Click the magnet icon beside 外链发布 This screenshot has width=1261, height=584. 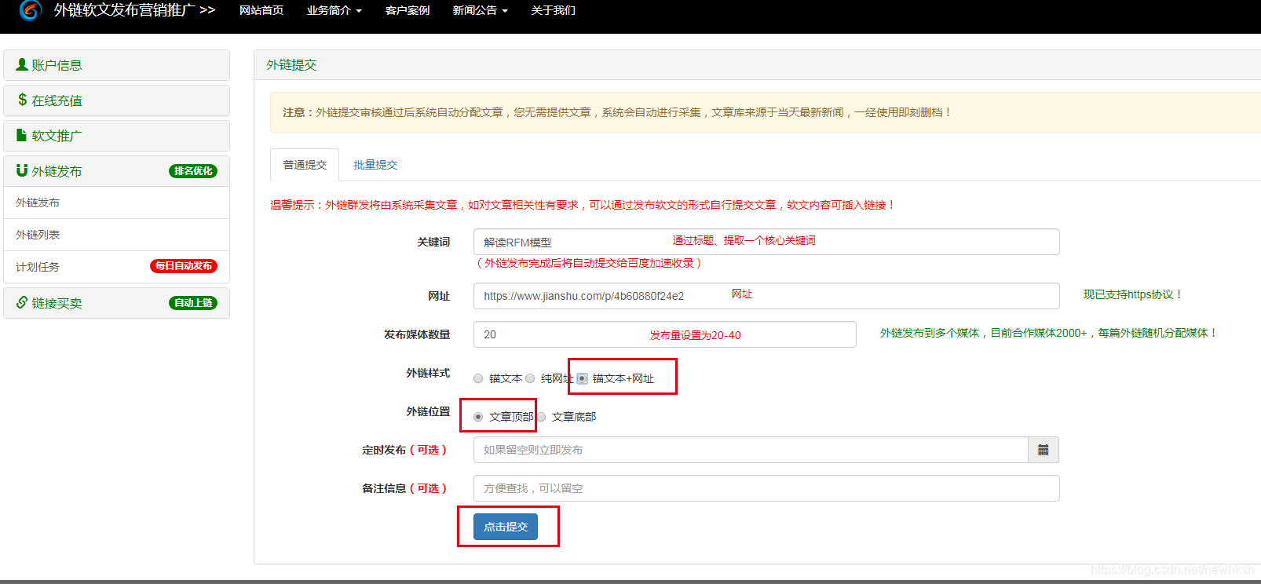click(22, 170)
